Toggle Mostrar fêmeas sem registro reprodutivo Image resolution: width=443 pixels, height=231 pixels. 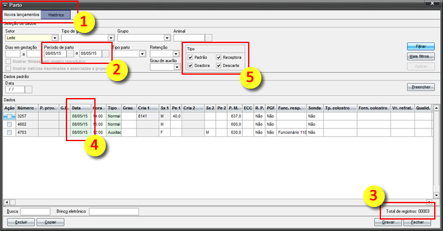[x=8, y=61]
